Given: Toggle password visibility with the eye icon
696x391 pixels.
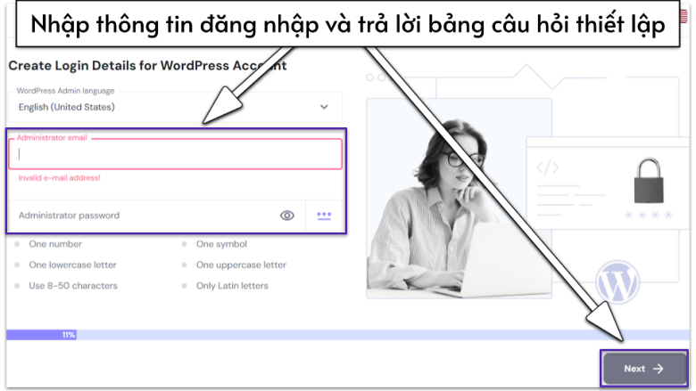Looking at the screenshot, I should (287, 216).
